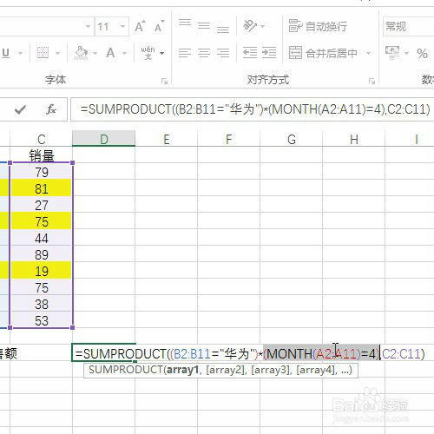Select column E header
This screenshot has width=434, height=434.
point(167,139)
